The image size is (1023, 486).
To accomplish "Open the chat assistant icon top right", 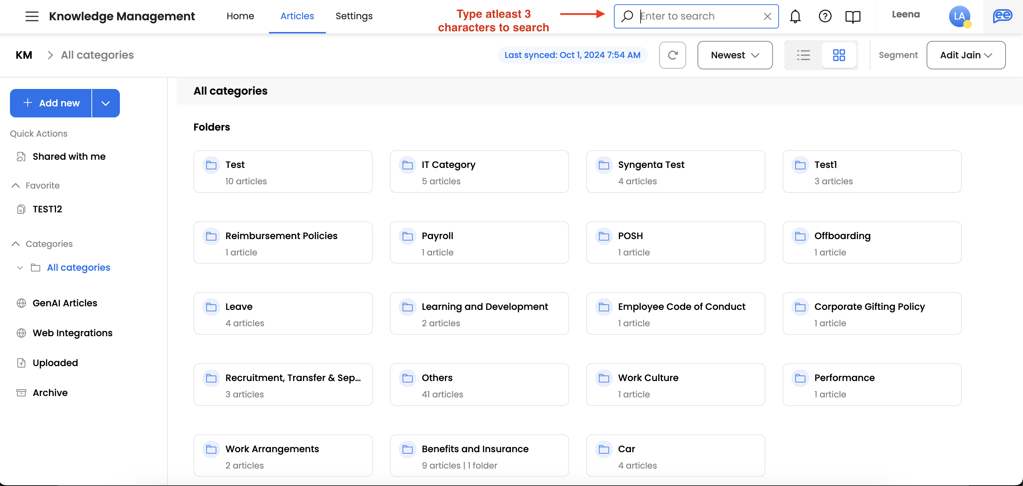I will coord(1002,16).
